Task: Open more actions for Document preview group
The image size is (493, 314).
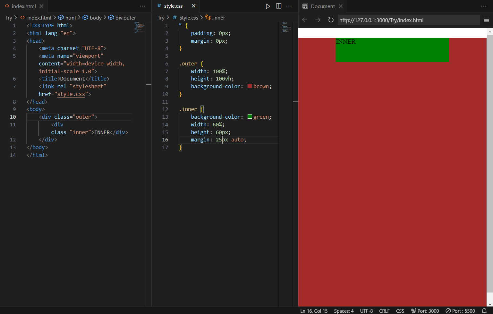Action: pos(484,6)
